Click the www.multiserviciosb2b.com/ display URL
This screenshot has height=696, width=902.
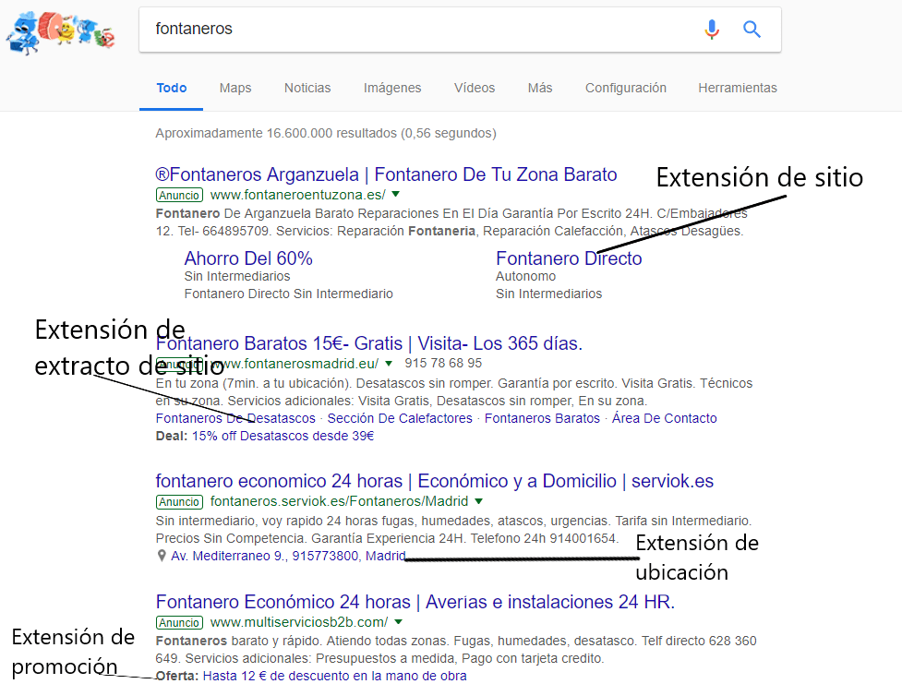[x=299, y=622]
